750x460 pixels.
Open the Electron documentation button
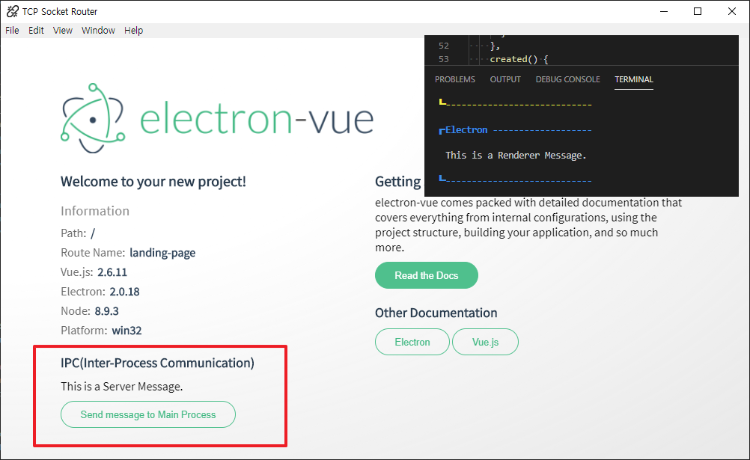[412, 342]
